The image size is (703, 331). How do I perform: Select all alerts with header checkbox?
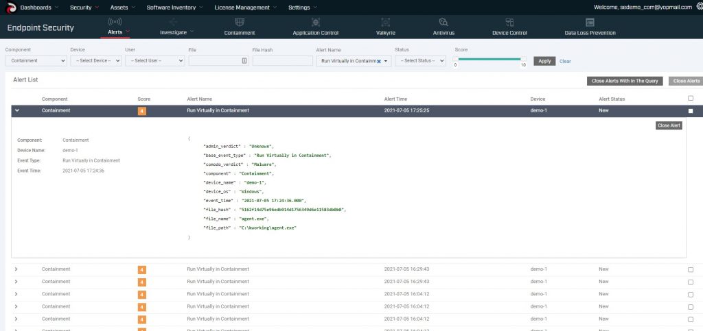[x=691, y=99]
